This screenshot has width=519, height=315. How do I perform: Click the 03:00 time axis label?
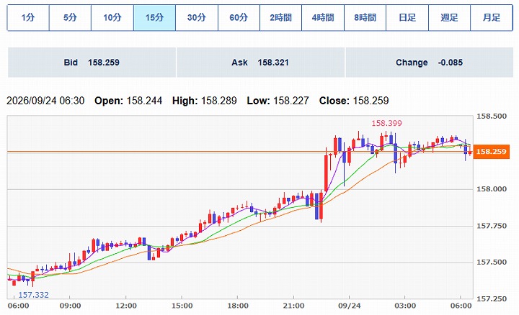point(405,306)
